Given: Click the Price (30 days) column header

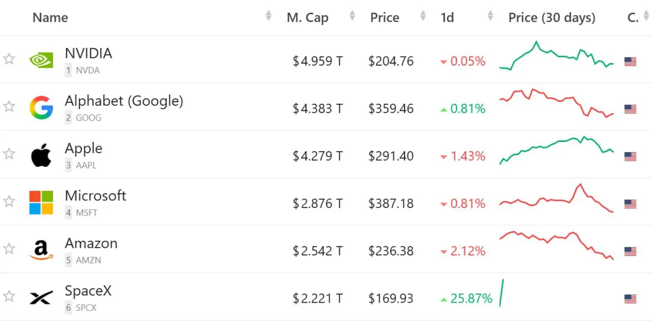Looking at the screenshot, I should [x=552, y=18].
